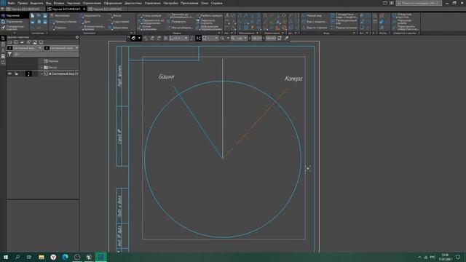The image size is (466, 262).
Task: Select the Прямоугольник tool
Action: click(63, 22)
